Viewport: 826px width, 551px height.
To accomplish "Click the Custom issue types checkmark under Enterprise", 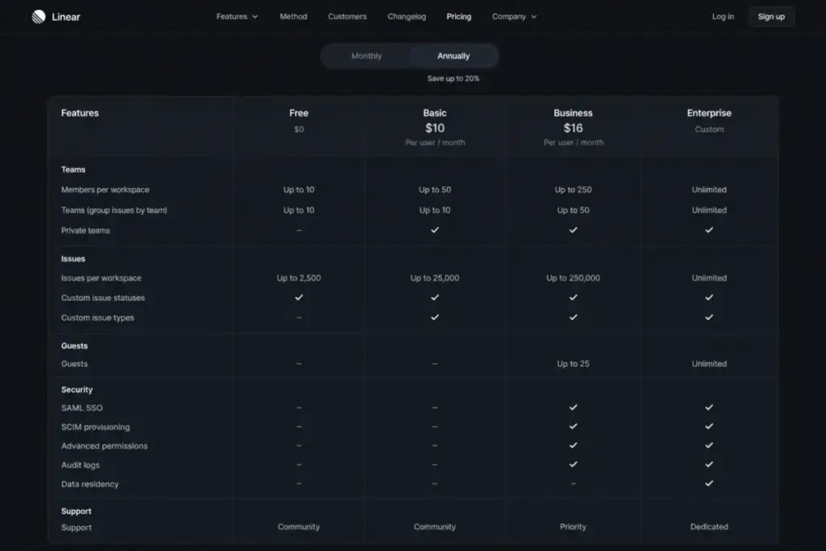I will pos(709,318).
